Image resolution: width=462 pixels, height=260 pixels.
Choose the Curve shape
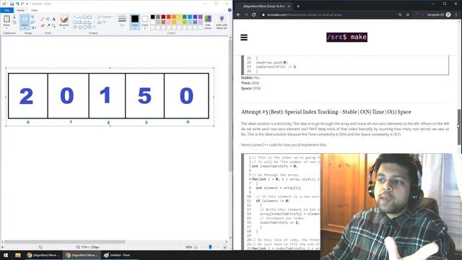tap(80, 17)
